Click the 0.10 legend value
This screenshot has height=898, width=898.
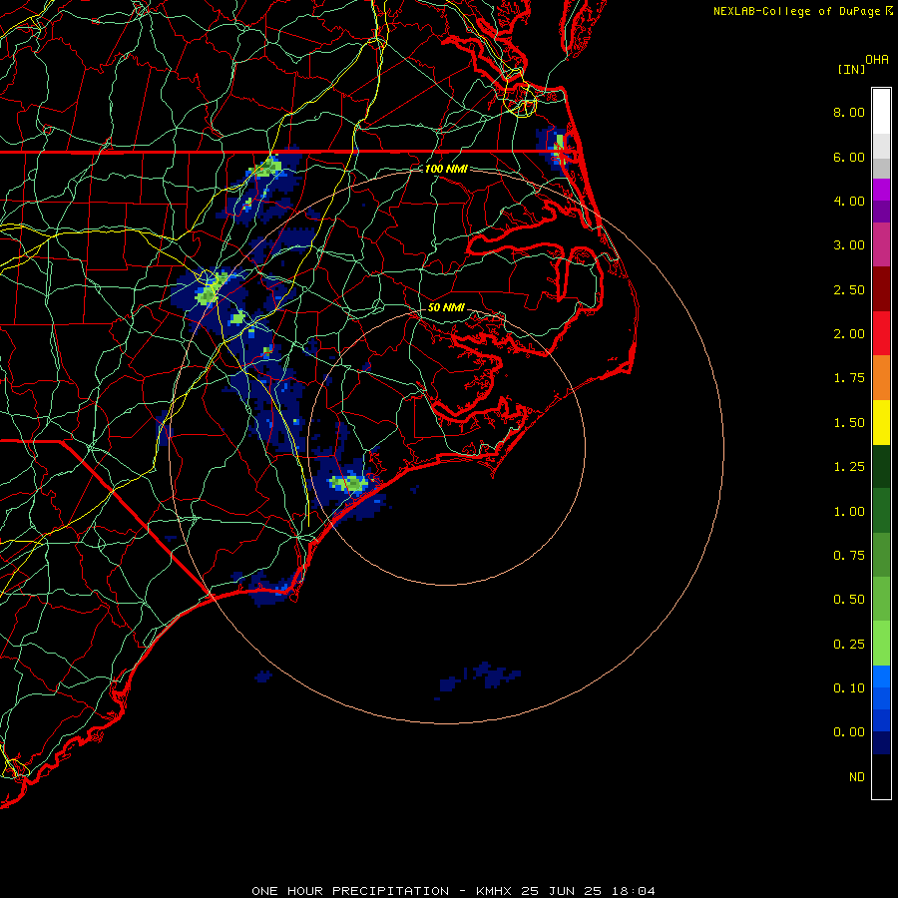(x=849, y=688)
